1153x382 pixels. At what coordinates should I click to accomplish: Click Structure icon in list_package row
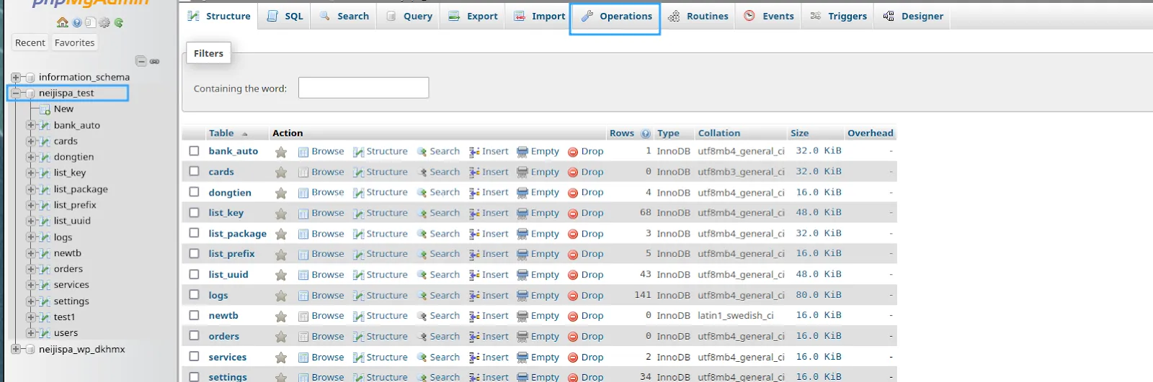pyautogui.click(x=358, y=234)
